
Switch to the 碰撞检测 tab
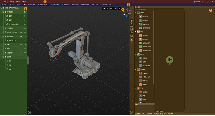(x=150, y=114)
